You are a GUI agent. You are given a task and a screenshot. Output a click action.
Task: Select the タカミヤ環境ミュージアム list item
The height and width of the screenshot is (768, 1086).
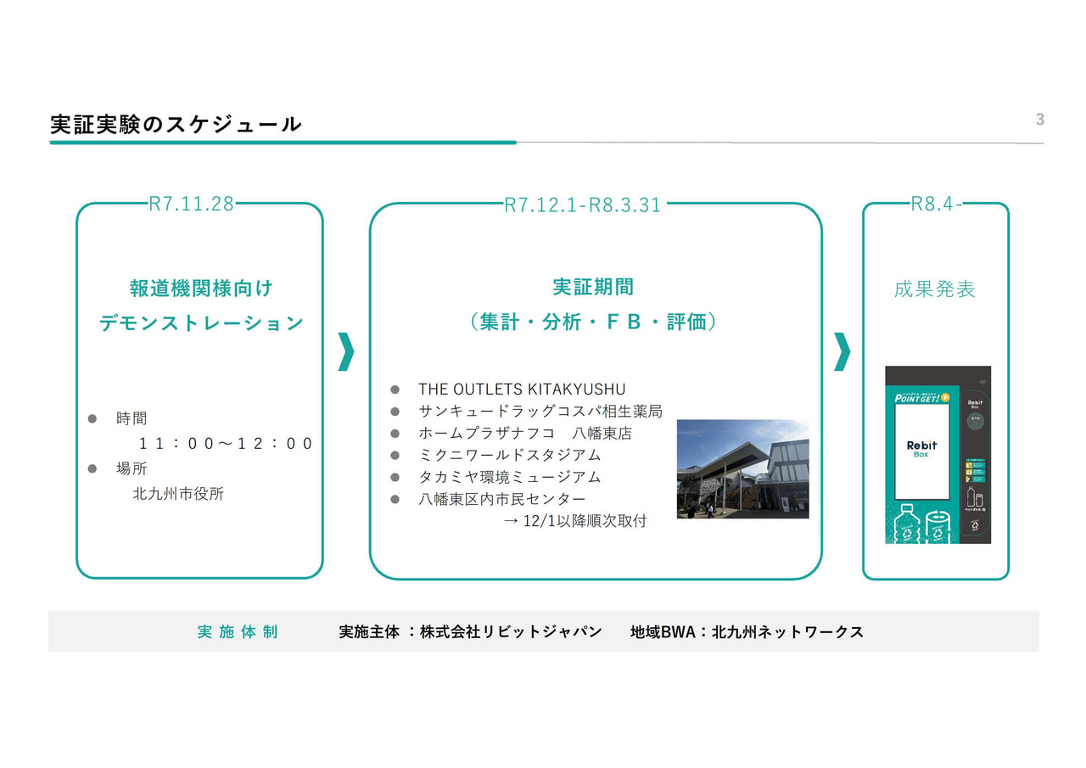509,477
